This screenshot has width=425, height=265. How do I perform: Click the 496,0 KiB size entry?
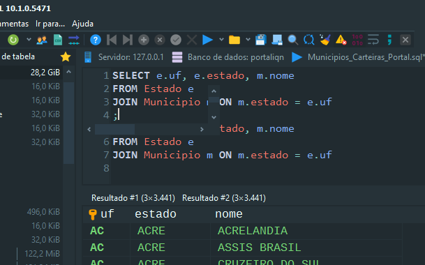pos(43,212)
